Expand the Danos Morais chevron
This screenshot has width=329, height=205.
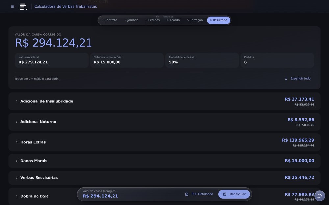[x=16, y=161]
